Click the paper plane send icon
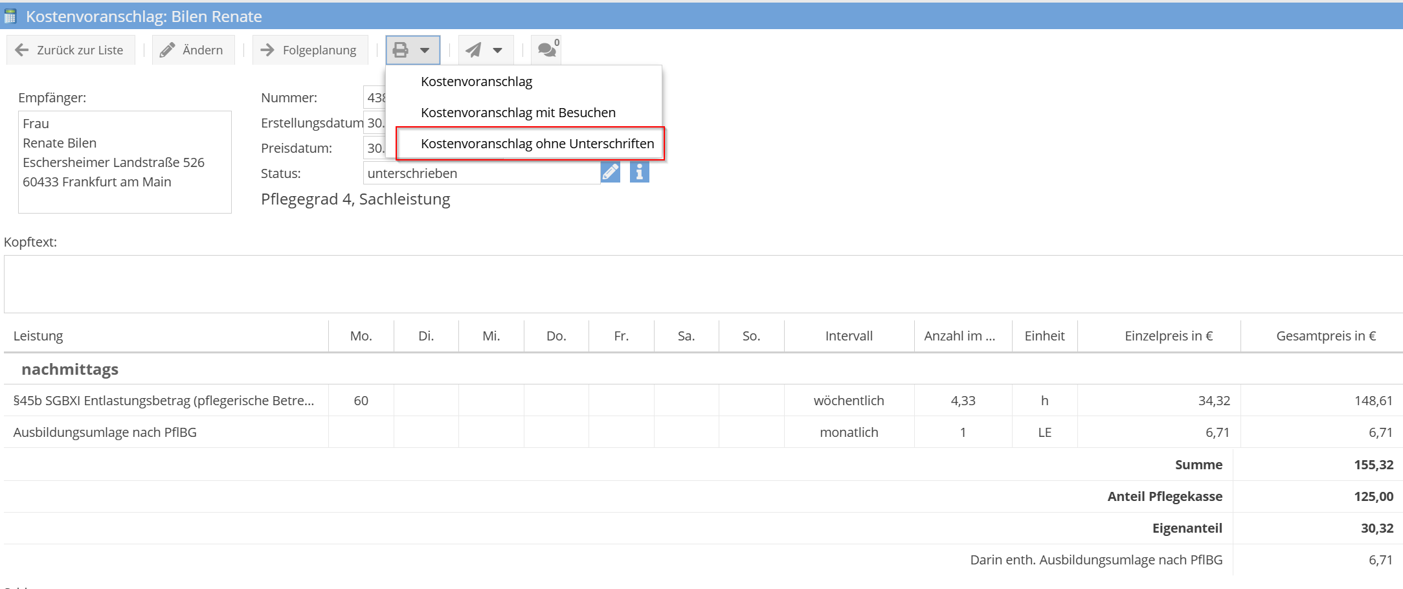This screenshot has width=1403, height=589. [474, 50]
